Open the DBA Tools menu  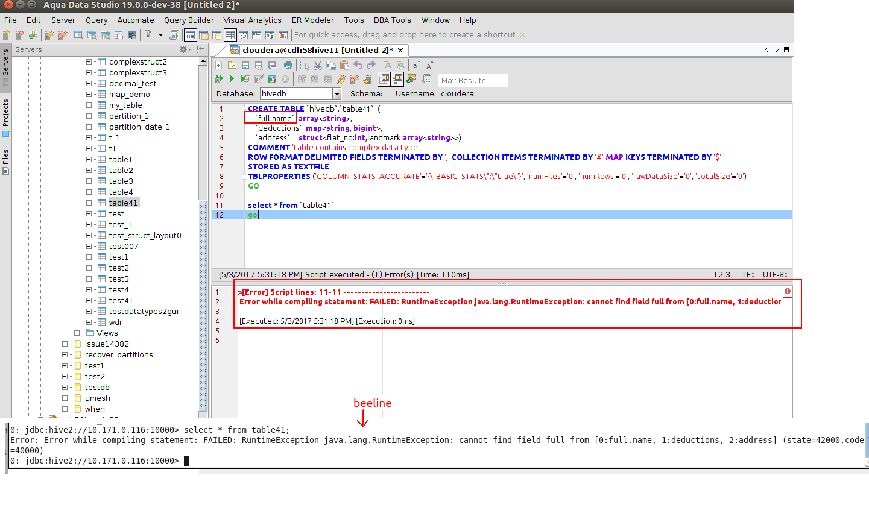(x=392, y=20)
